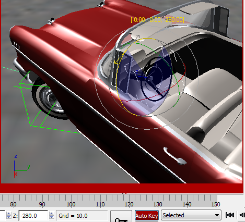Decrease Z value with spinner down arrow
245x222 pixels.
coord(51,217)
